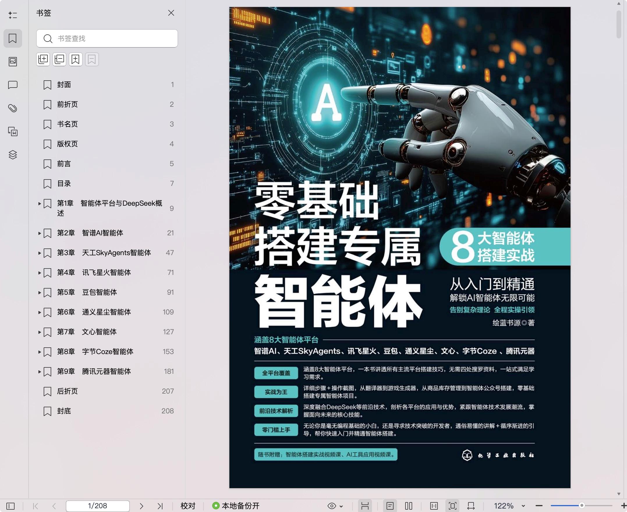Open the outline settings icon at sidebar top
The height and width of the screenshot is (512, 627).
point(13,15)
